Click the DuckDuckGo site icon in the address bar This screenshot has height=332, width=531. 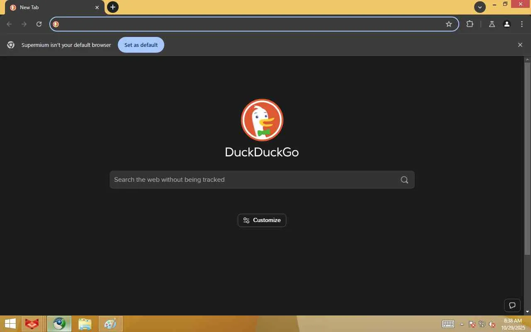pyautogui.click(x=56, y=24)
